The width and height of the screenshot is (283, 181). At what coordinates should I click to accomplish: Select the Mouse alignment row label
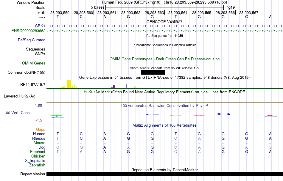click(39, 143)
